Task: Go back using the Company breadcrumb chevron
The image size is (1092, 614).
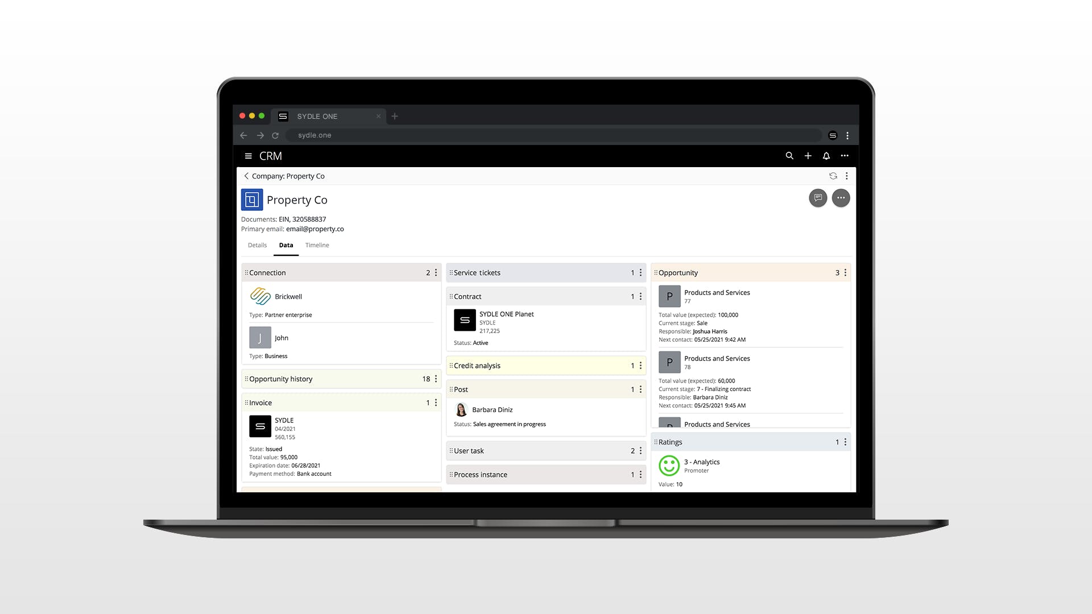Action: 246,176
